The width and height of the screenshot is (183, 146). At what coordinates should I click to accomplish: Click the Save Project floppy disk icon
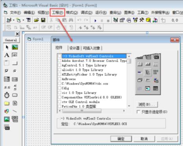43,20
